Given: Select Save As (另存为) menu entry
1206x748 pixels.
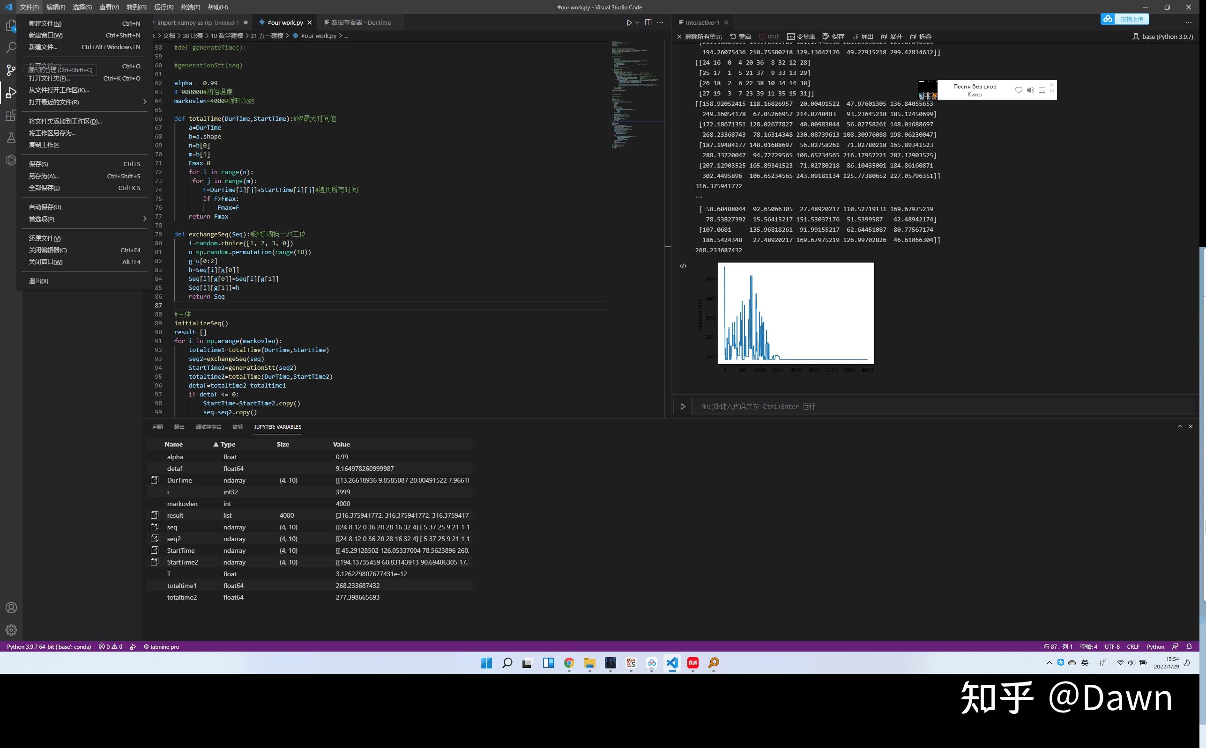Looking at the screenshot, I should click(x=44, y=176).
